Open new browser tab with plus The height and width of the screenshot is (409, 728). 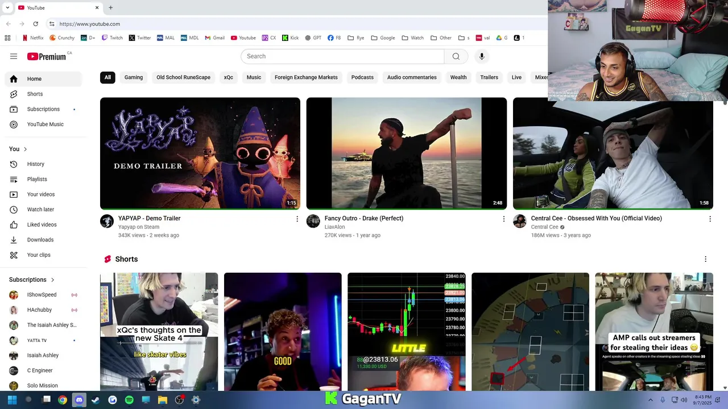click(x=110, y=7)
